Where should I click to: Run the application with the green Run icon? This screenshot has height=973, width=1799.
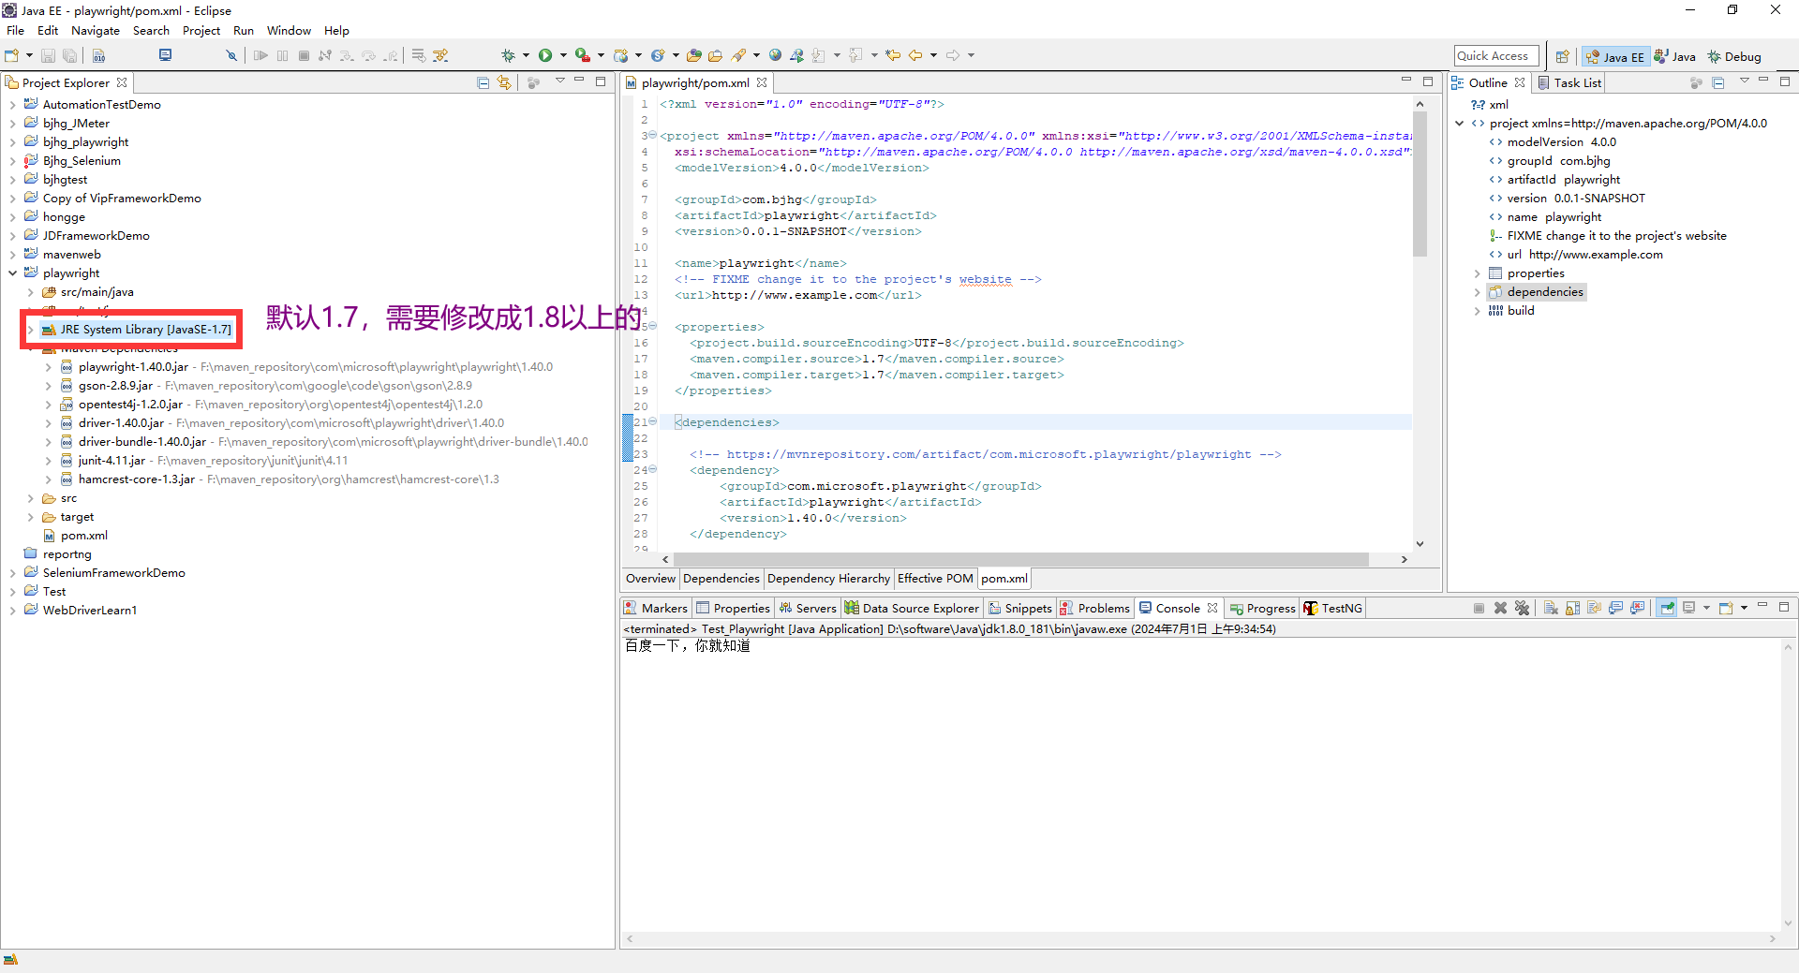point(546,54)
